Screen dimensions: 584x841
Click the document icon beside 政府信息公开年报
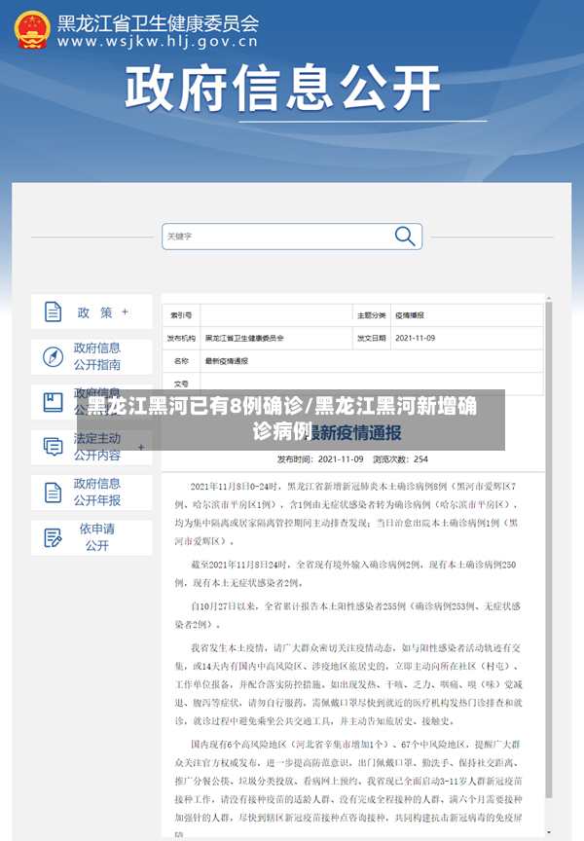tap(53, 492)
